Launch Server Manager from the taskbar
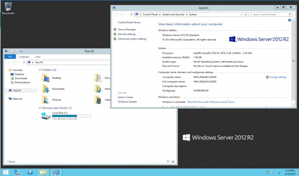The height and width of the screenshot is (176, 299). (18, 172)
